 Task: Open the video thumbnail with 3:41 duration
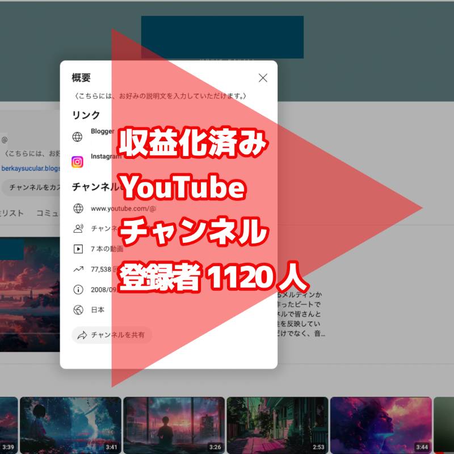[x=70, y=424]
